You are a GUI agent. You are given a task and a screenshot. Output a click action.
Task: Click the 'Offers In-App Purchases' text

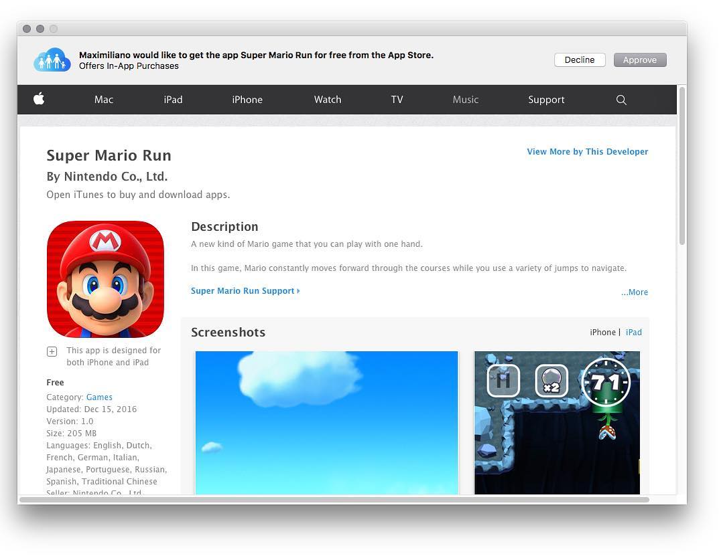[x=129, y=66]
